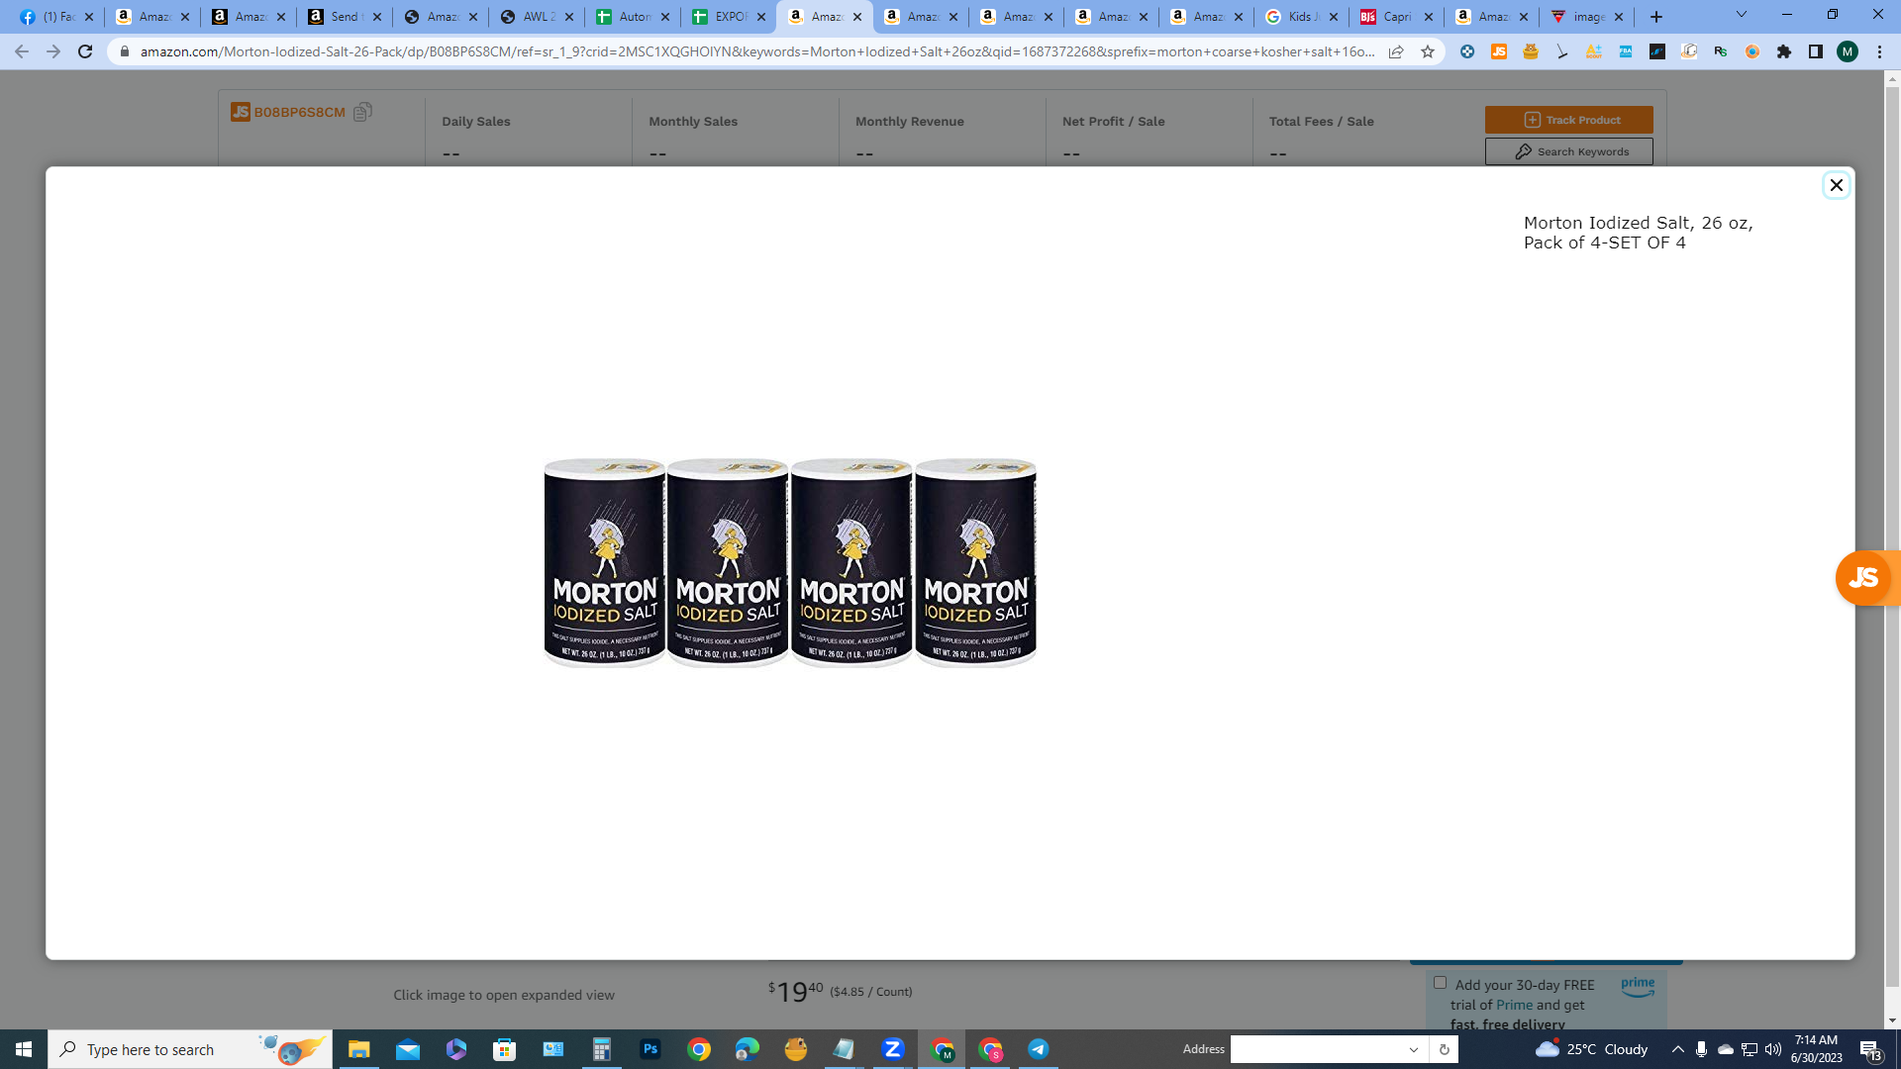
Task: Click the Chrome address bar URL
Action: [756, 51]
